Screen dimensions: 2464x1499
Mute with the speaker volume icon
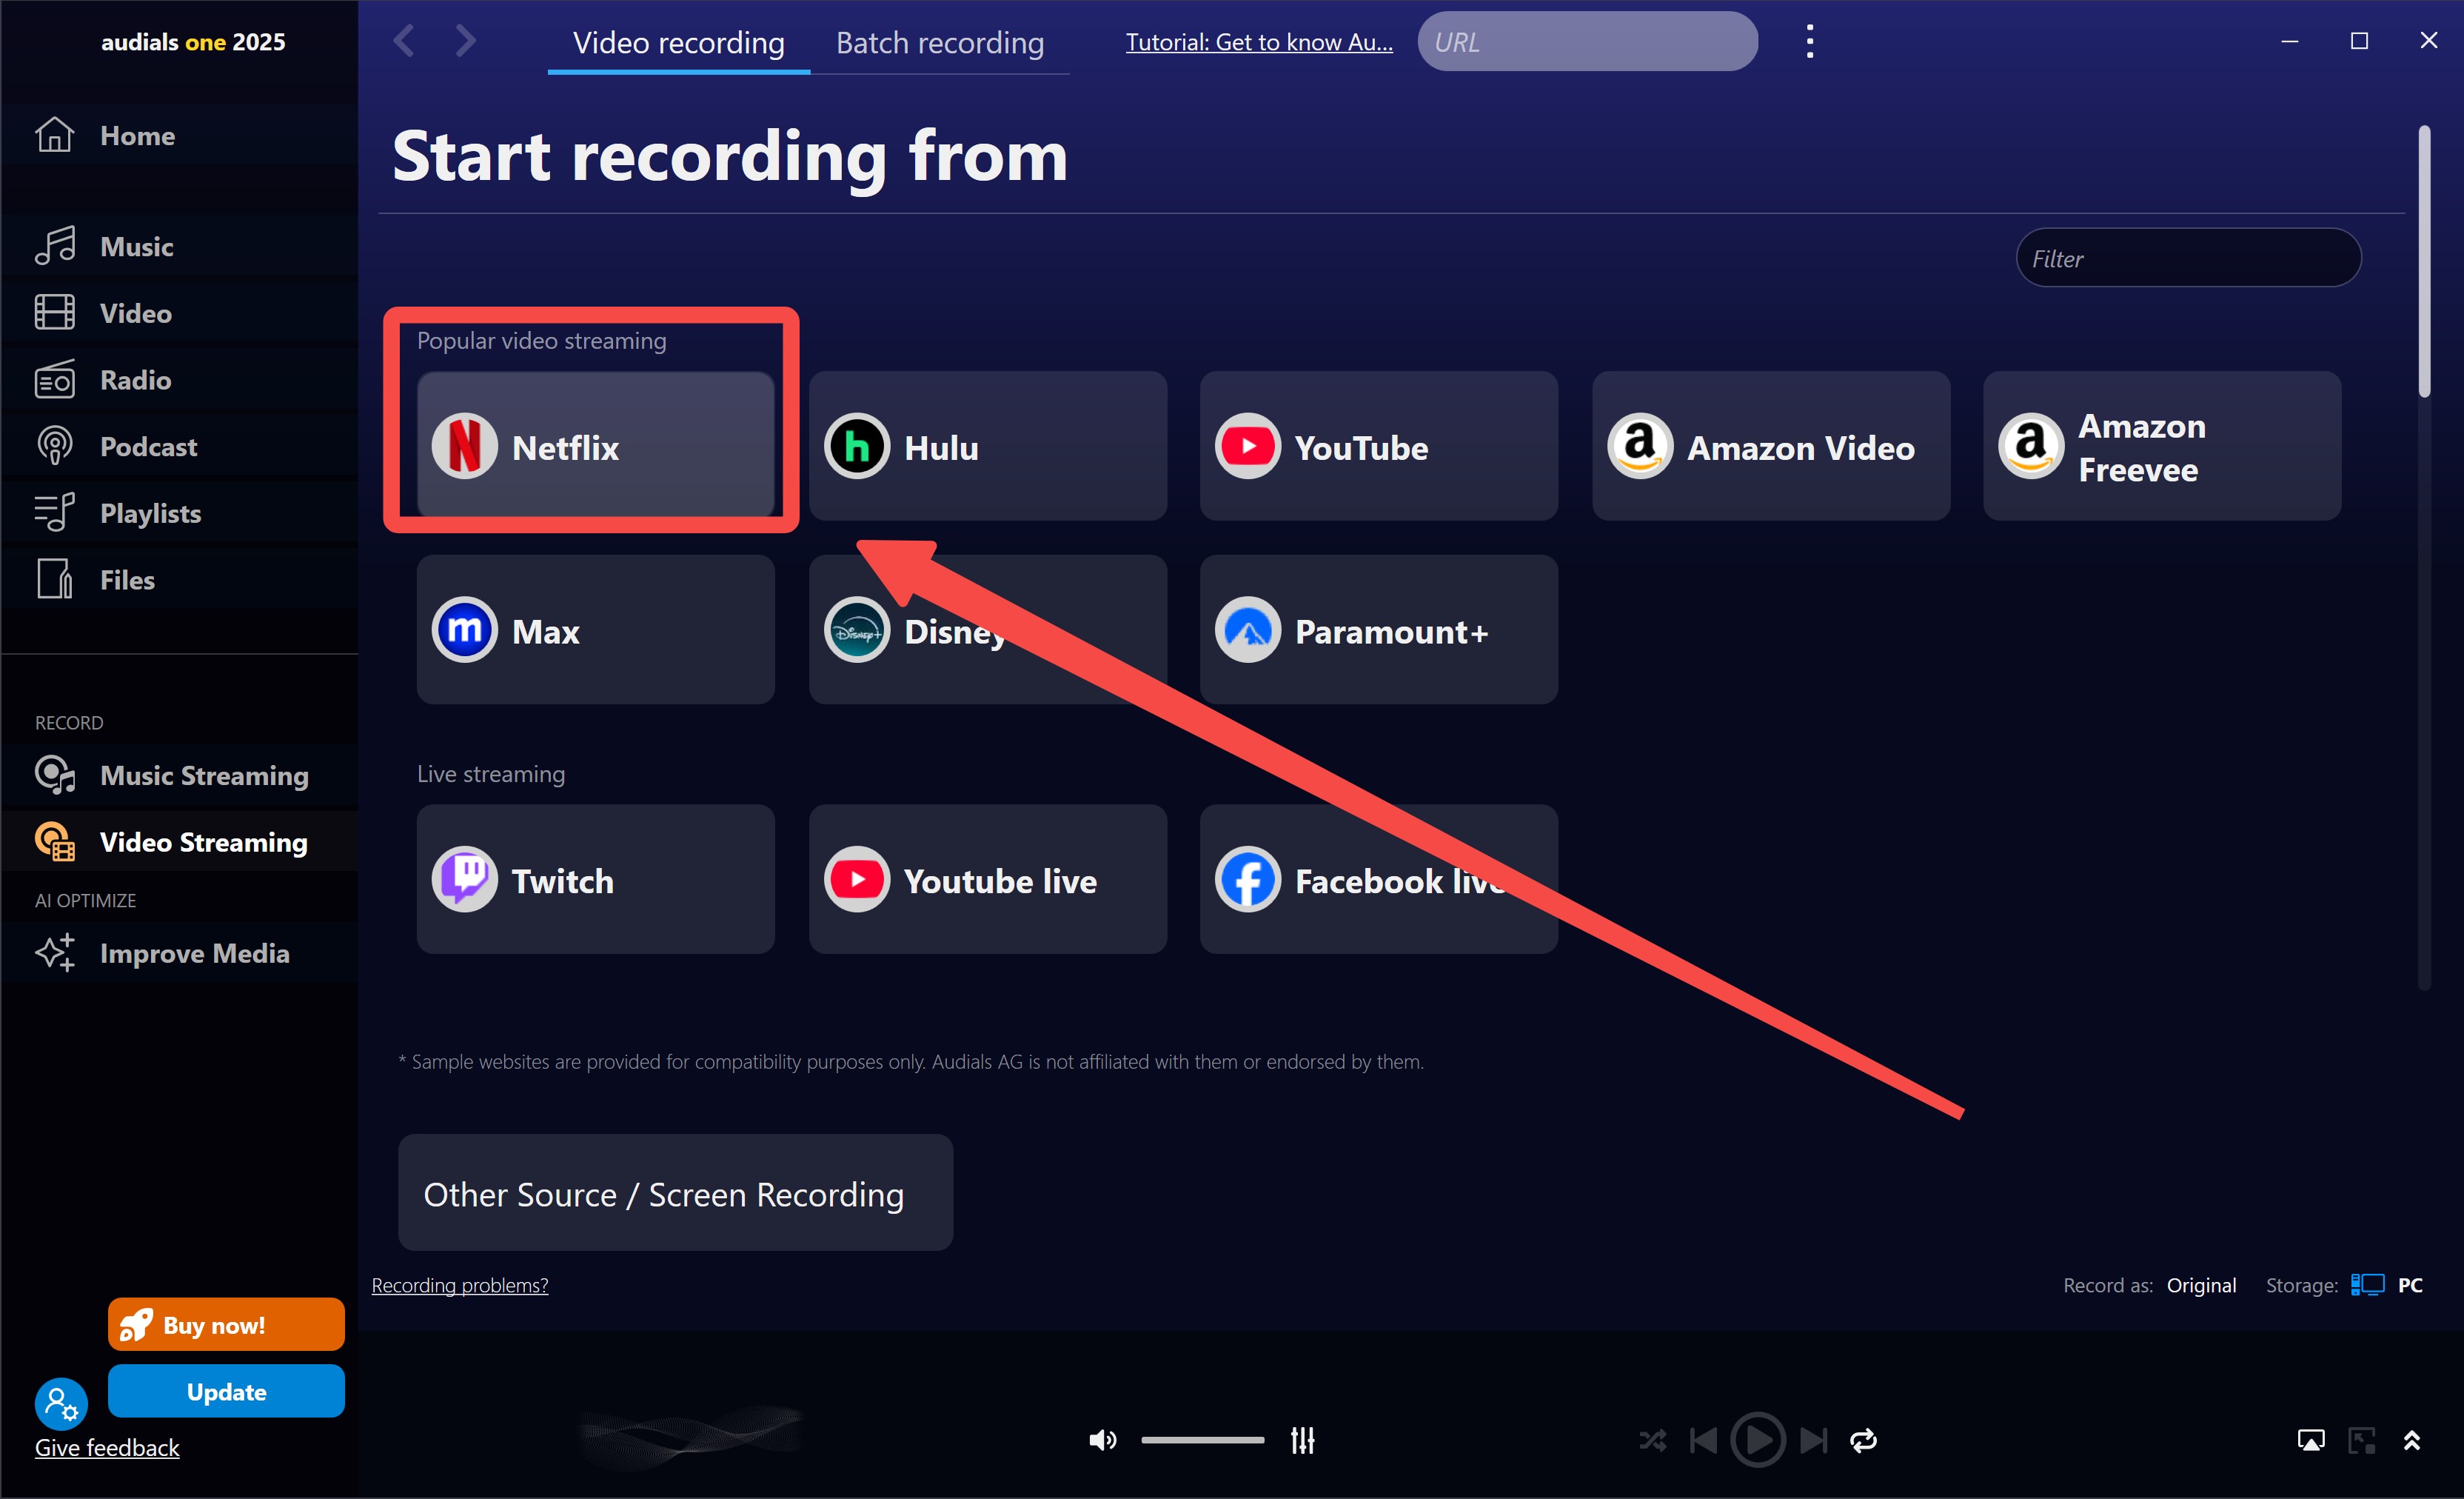coord(1102,1440)
